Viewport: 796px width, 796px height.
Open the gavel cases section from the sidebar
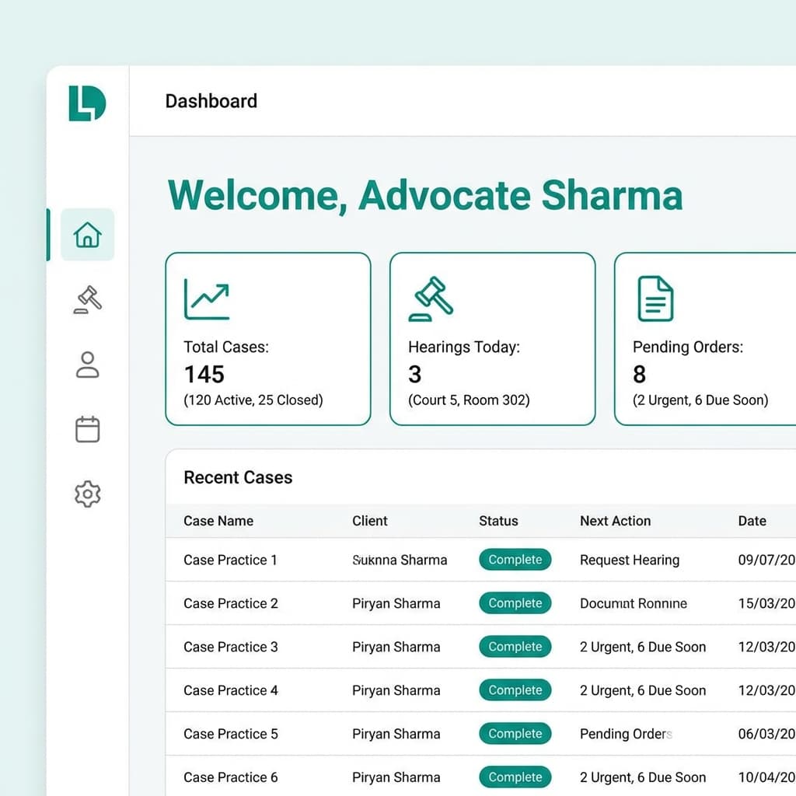point(87,299)
